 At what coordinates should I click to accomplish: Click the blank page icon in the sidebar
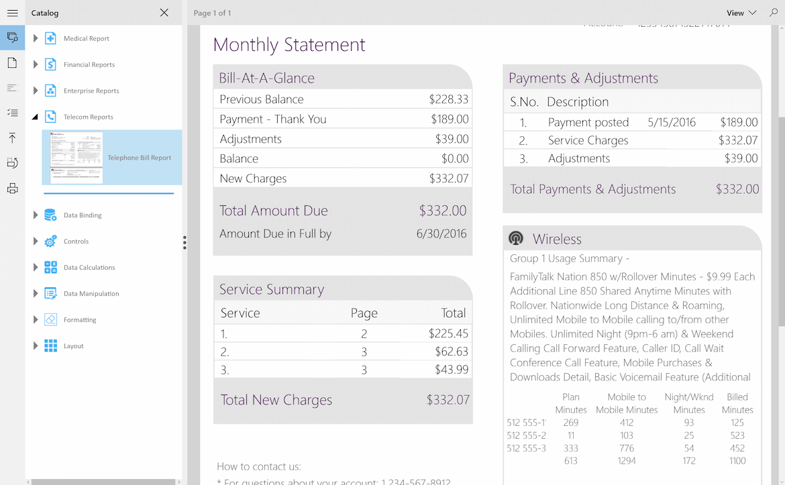click(13, 62)
